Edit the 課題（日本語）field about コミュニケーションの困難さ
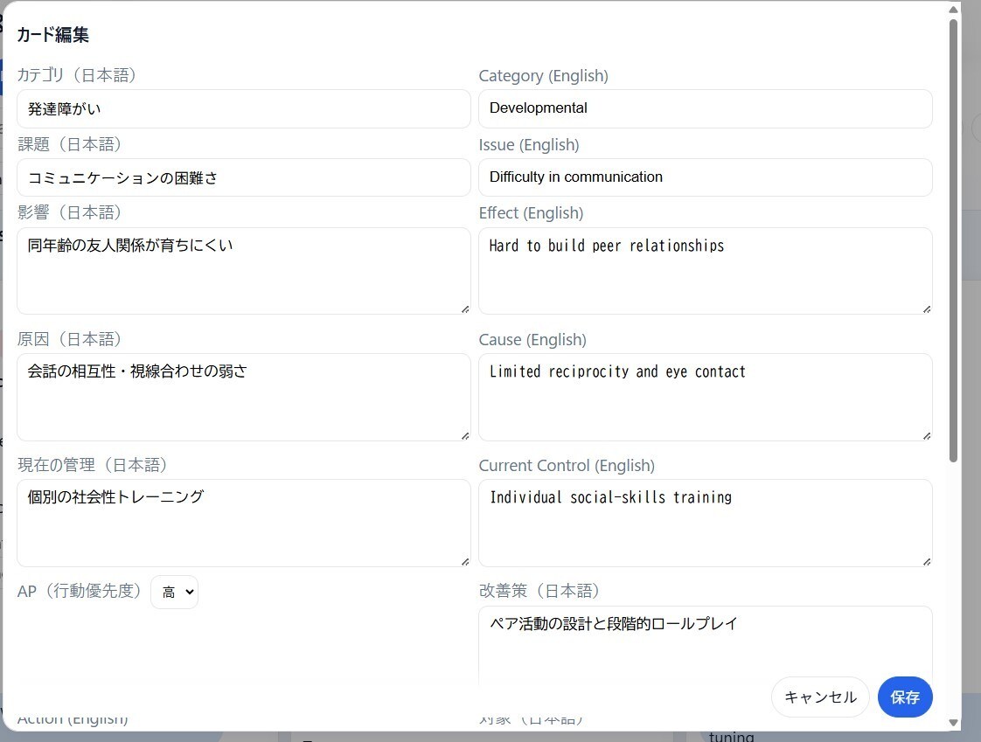Screen dimensions: 981x742 [x=243, y=177]
